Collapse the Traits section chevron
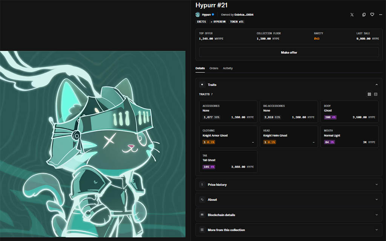 tap(377, 85)
